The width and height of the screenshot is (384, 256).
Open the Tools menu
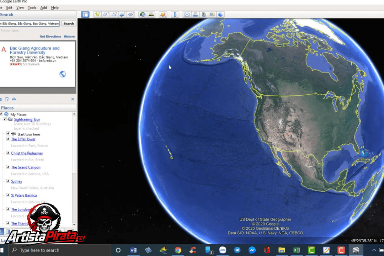32,7
